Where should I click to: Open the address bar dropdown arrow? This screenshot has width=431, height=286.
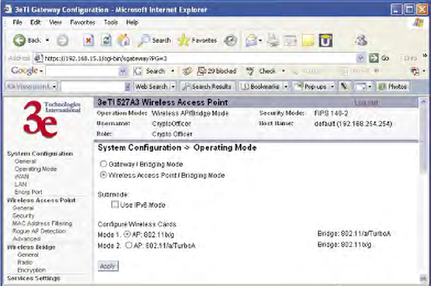pos(361,58)
